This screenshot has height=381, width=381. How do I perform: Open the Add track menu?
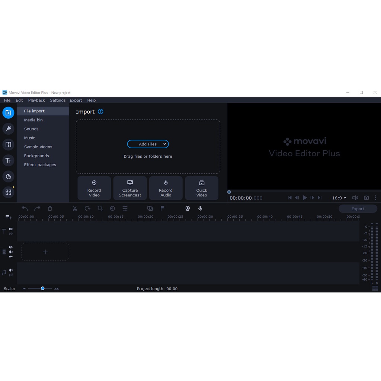8,217
